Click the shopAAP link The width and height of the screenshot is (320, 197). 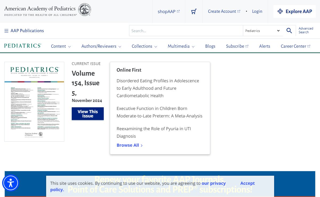[x=169, y=11]
